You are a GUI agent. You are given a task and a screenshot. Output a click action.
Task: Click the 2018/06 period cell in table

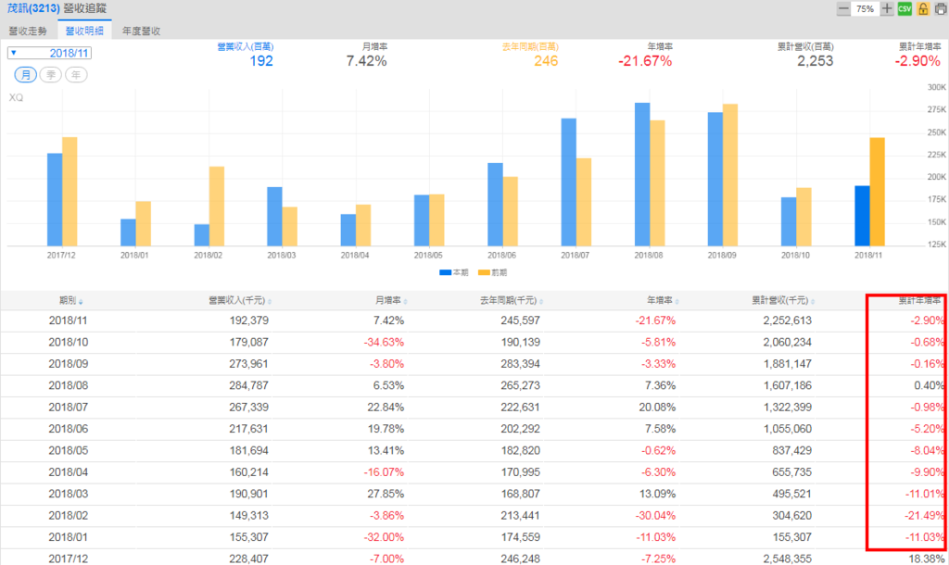tap(69, 429)
